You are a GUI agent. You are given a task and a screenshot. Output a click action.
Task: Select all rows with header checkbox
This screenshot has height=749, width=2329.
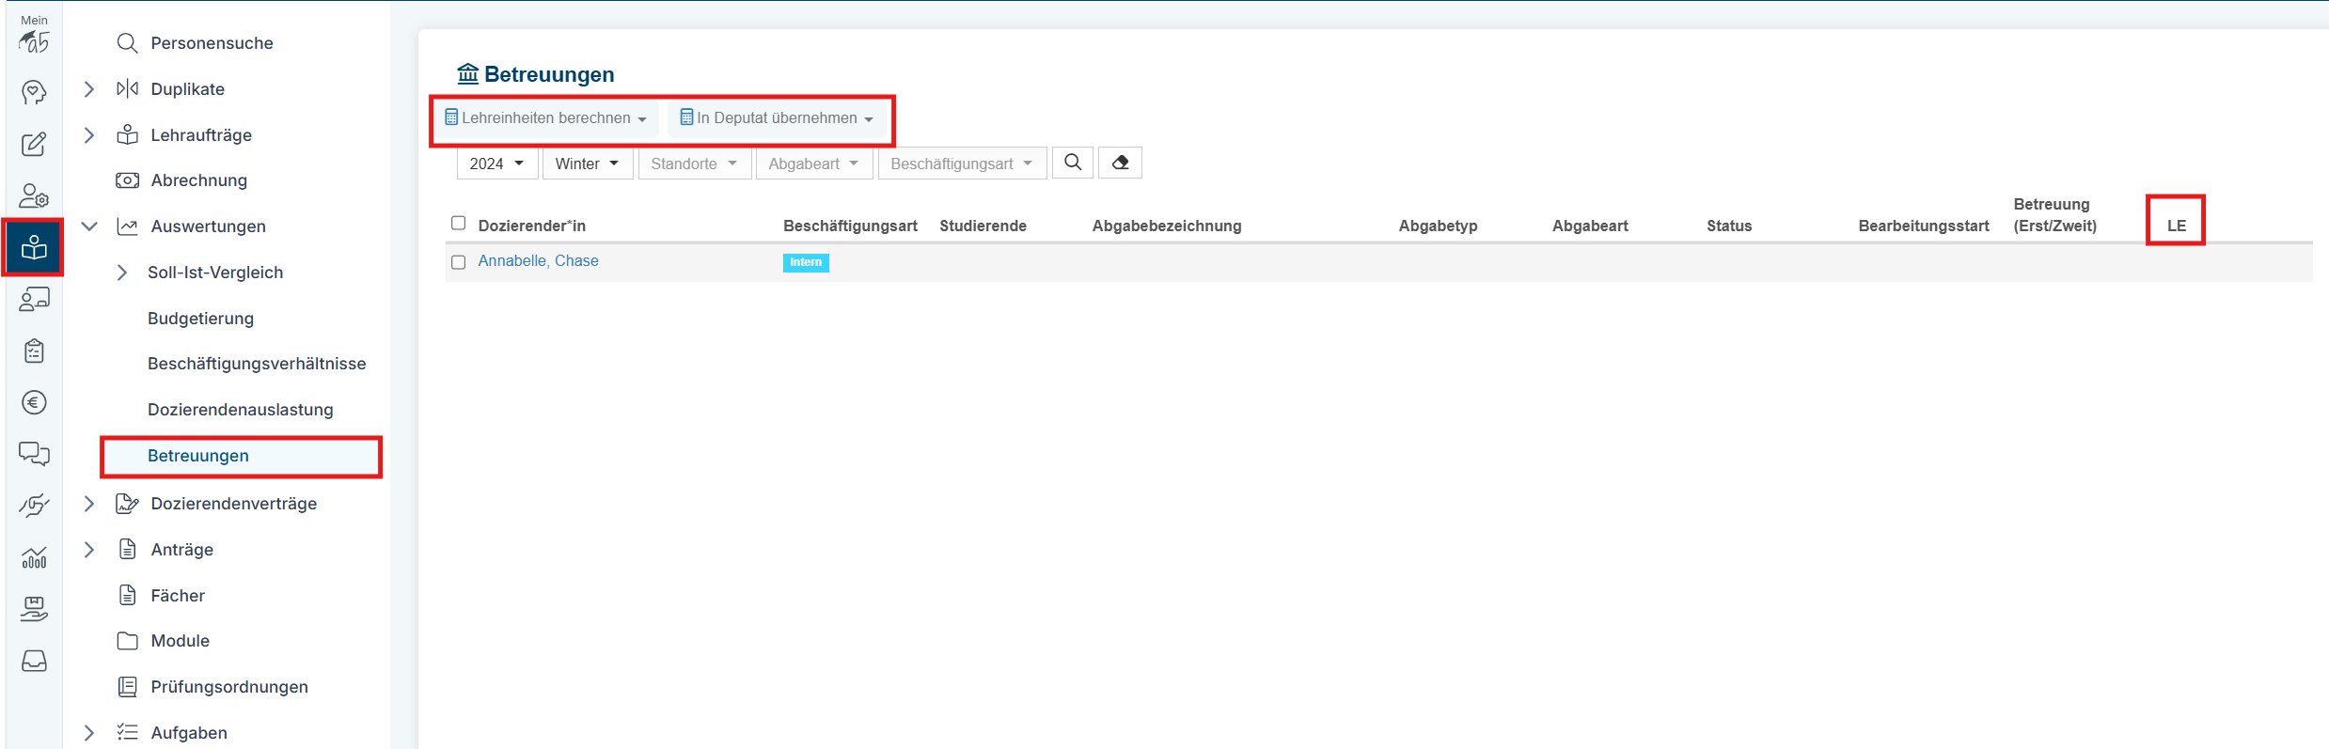coord(458,224)
